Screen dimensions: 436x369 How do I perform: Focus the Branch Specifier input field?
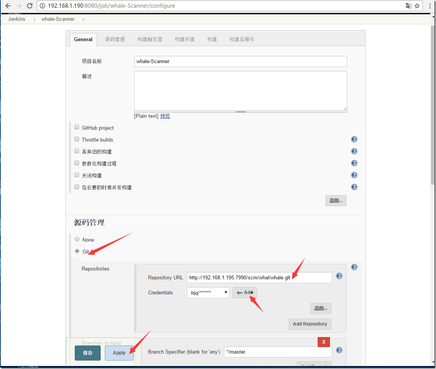coord(278,352)
